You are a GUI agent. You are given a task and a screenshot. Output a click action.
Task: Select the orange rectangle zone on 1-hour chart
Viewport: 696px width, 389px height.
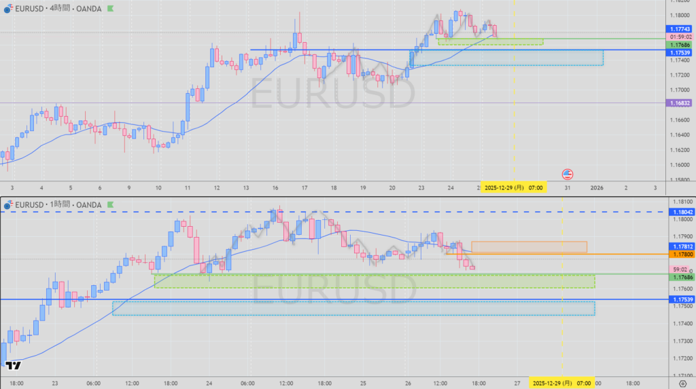pos(528,246)
